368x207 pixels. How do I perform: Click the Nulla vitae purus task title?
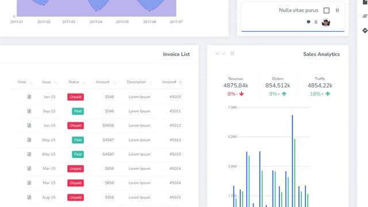[x=298, y=10]
